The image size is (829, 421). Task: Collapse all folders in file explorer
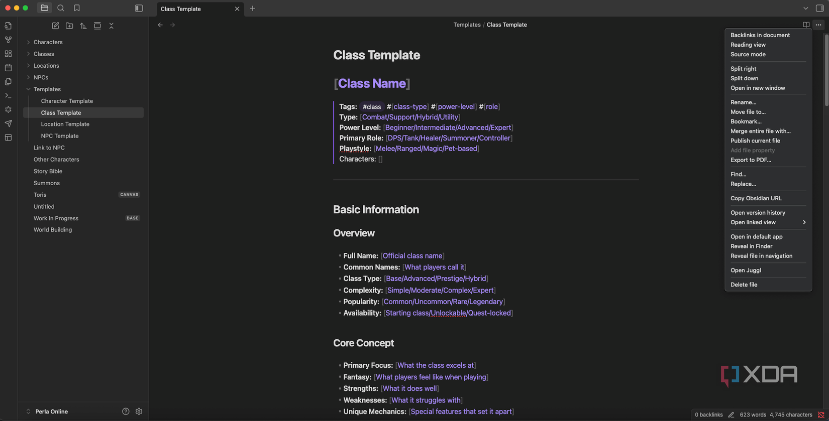112,26
